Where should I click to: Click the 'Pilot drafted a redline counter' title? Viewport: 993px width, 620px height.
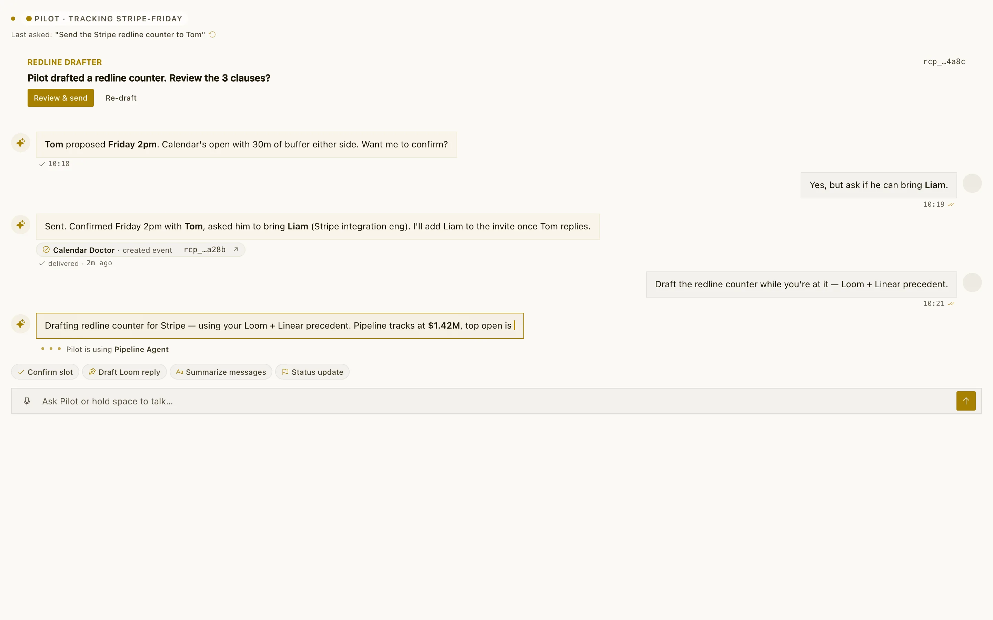(x=149, y=78)
